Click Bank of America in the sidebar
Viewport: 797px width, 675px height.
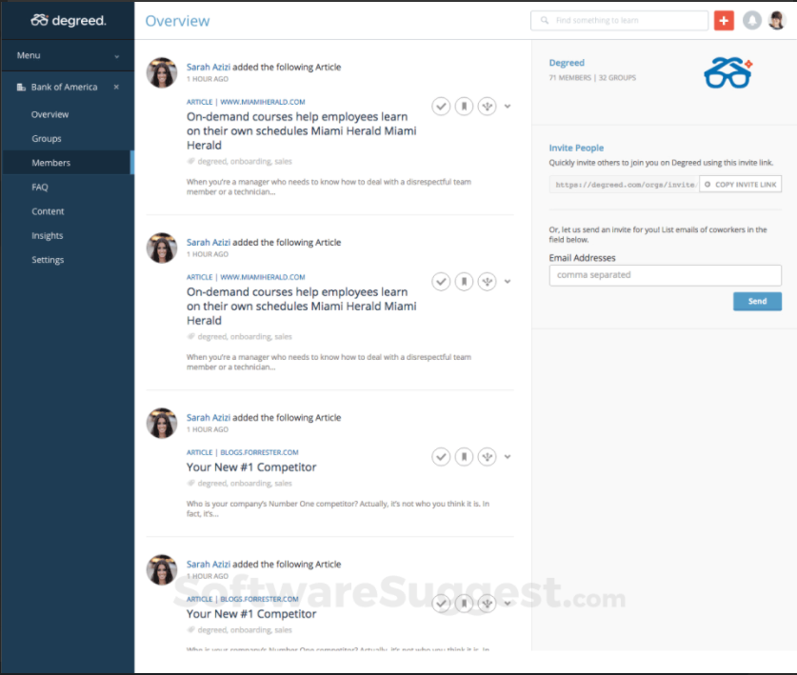[x=64, y=87]
